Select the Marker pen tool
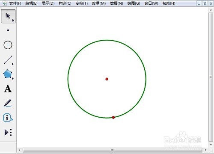This screenshot has height=154, width=214. point(8,103)
